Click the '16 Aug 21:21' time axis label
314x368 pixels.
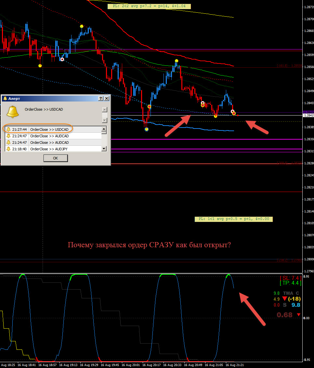234,365
